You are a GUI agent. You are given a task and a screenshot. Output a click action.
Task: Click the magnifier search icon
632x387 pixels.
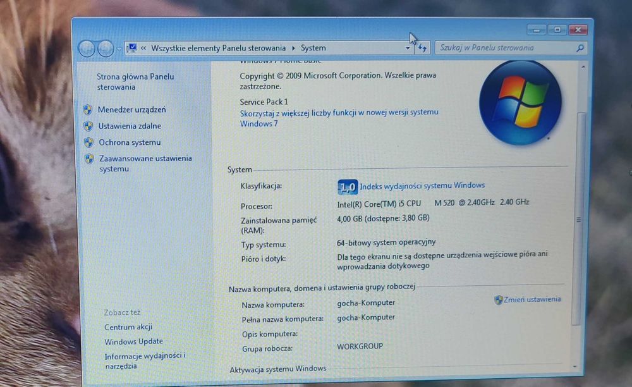tap(580, 48)
